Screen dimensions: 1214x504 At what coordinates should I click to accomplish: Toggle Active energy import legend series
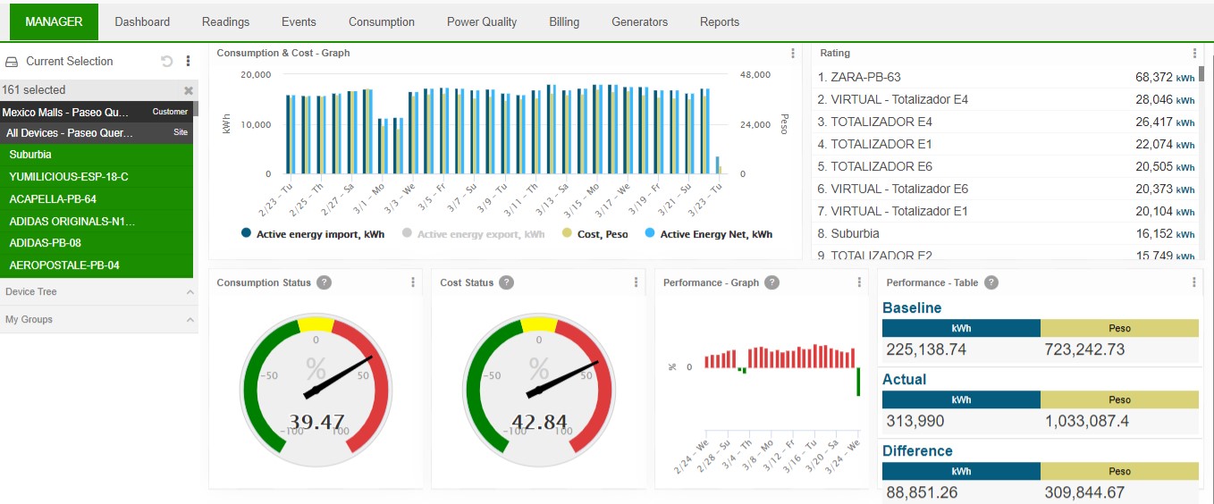tap(312, 234)
